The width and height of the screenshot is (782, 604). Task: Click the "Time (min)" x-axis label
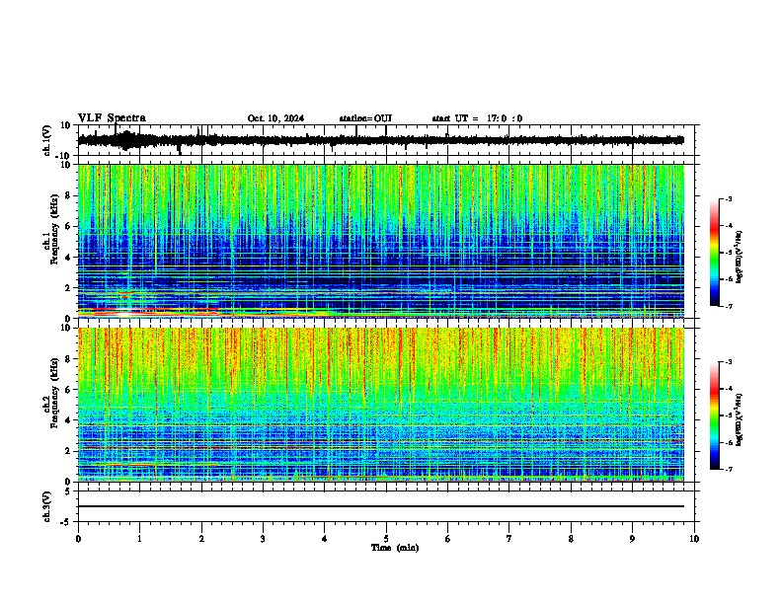pos(395,548)
